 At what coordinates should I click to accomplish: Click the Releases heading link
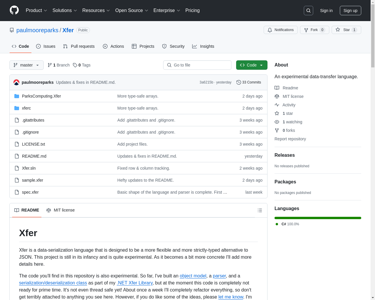pyautogui.click(x=284, y=155)
